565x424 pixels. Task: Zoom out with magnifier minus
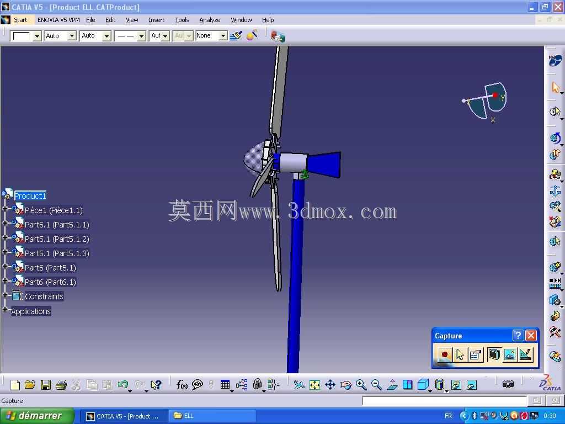point(376,385)
